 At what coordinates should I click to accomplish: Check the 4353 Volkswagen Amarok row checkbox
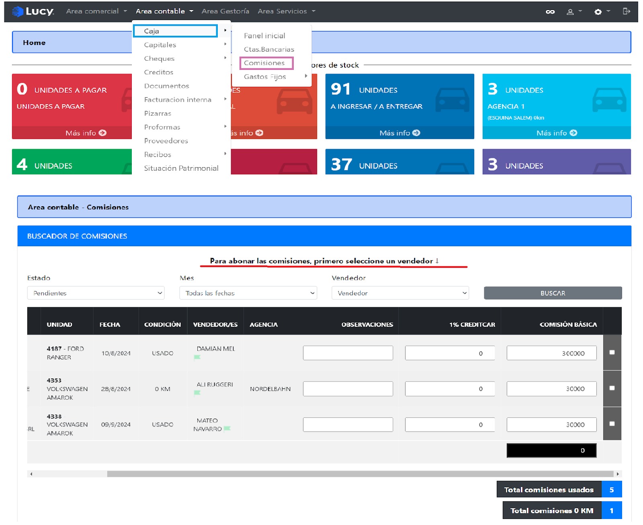612,388
